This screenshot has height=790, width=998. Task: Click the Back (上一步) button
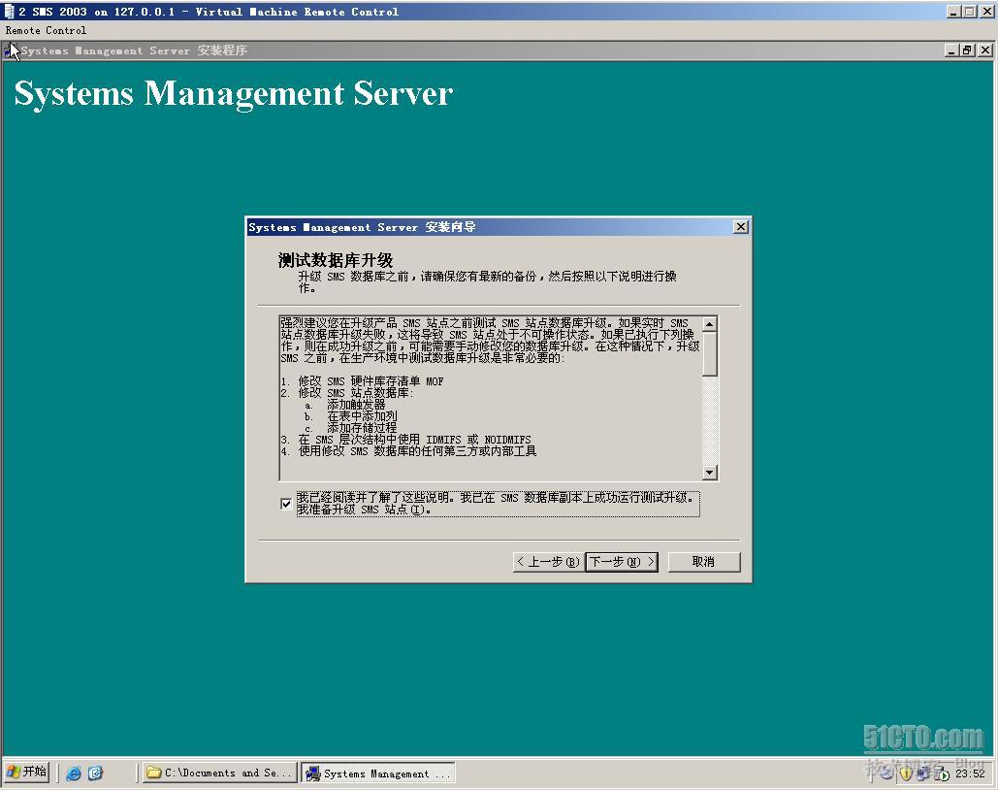547,562
